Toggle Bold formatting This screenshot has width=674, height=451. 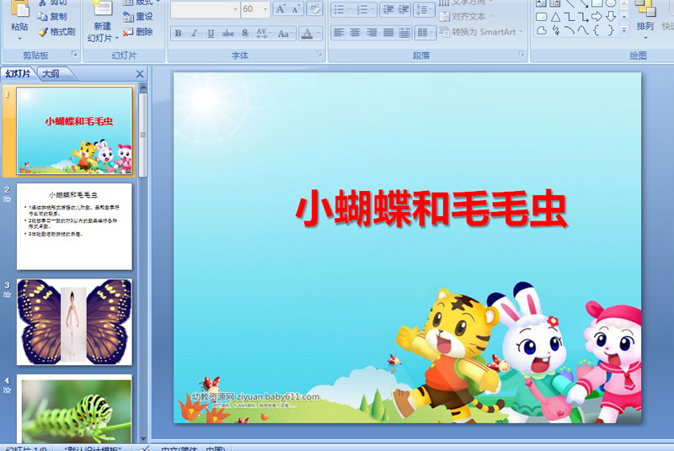click(178, 33)
